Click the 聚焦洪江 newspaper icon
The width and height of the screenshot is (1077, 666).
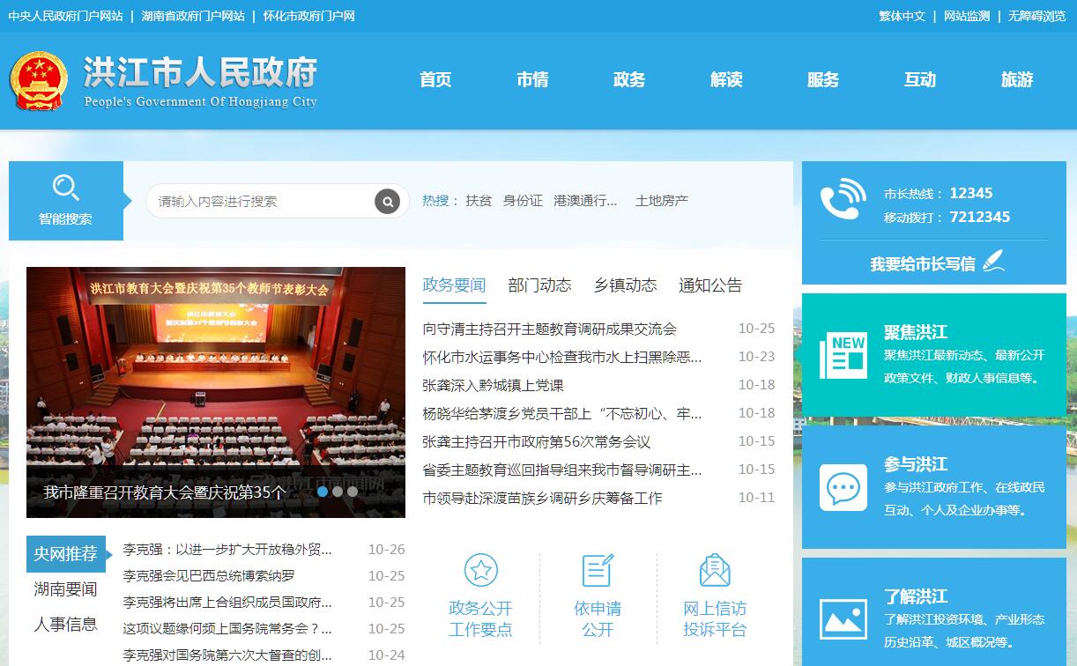[843, 355]
